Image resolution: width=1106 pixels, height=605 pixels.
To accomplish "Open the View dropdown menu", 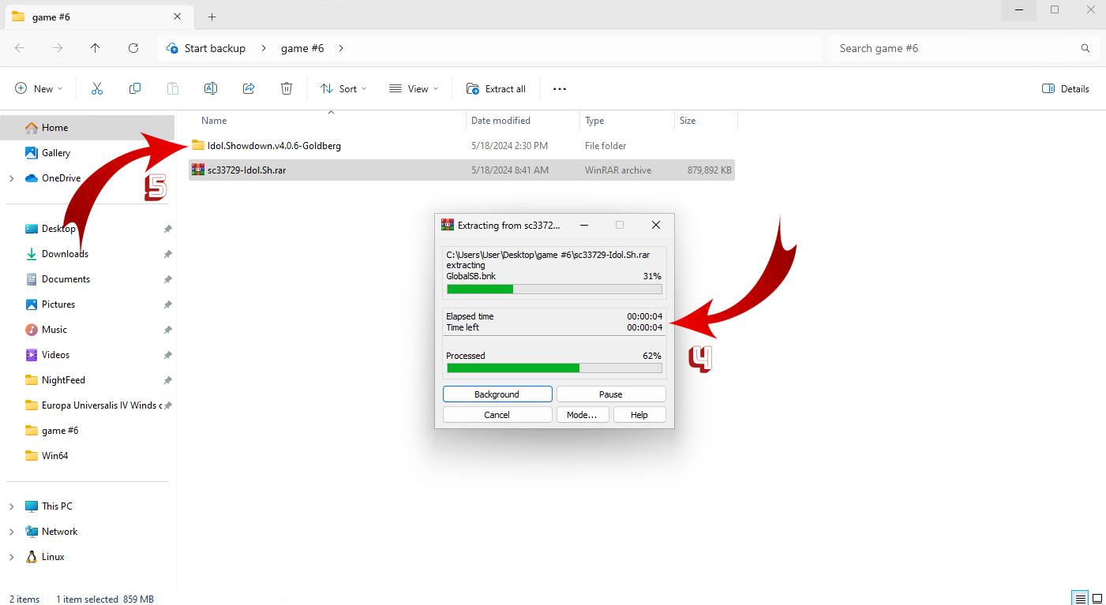I will coord(414,89).
